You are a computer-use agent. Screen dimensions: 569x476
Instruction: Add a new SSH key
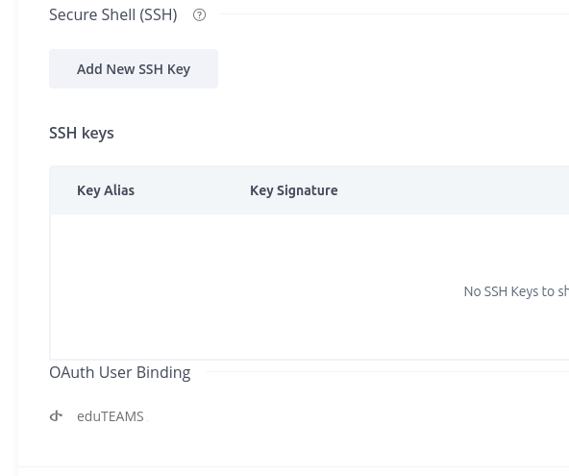(134, 69)
